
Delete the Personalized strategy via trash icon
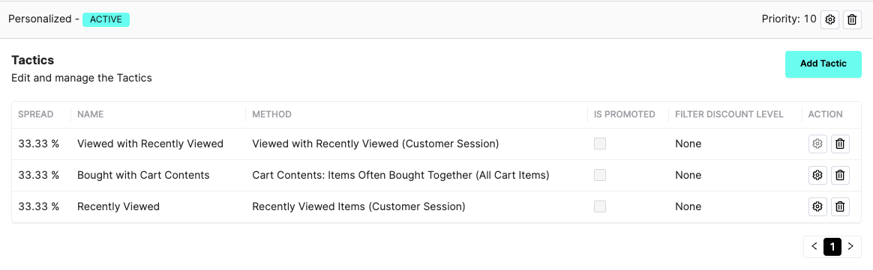852,19
